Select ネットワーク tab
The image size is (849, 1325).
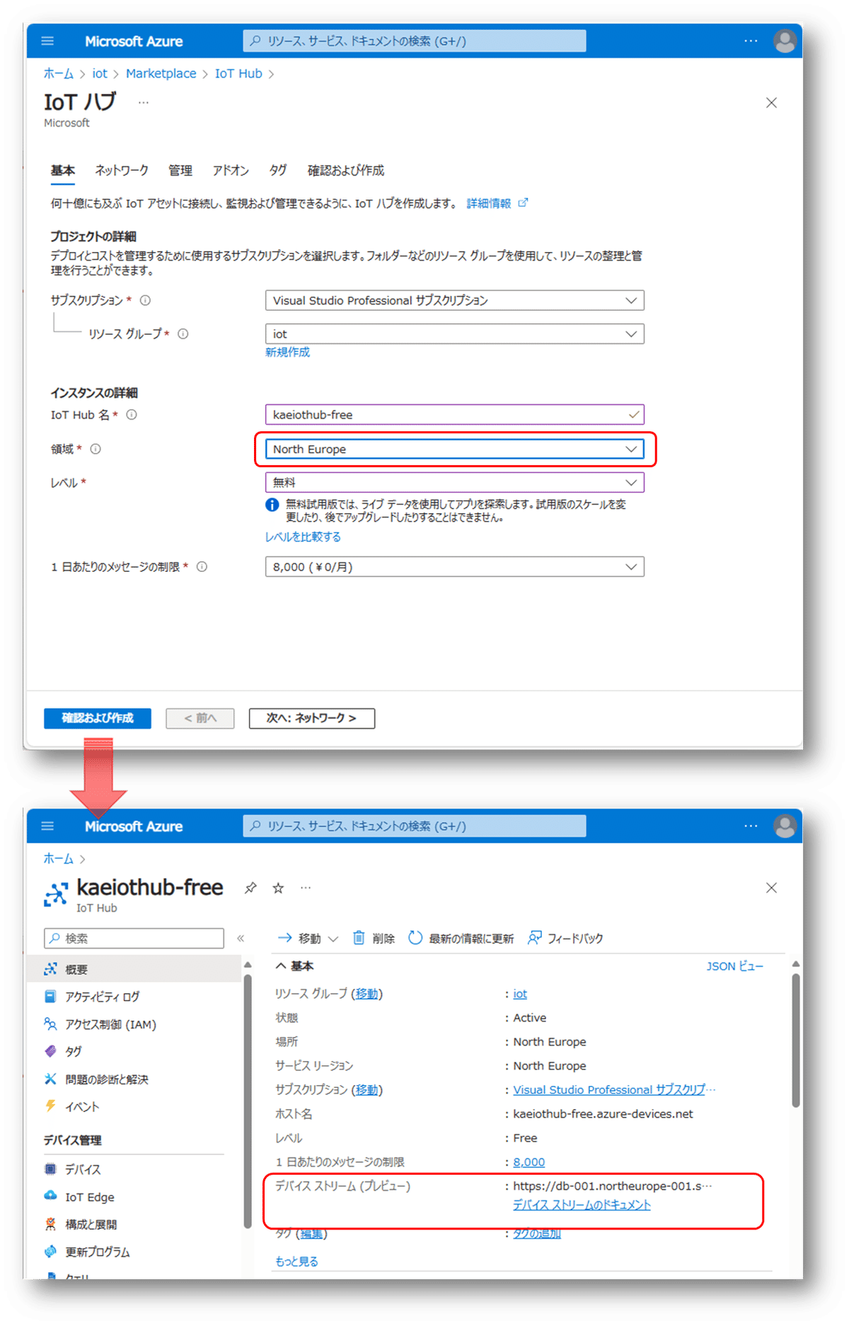(122, 171)
